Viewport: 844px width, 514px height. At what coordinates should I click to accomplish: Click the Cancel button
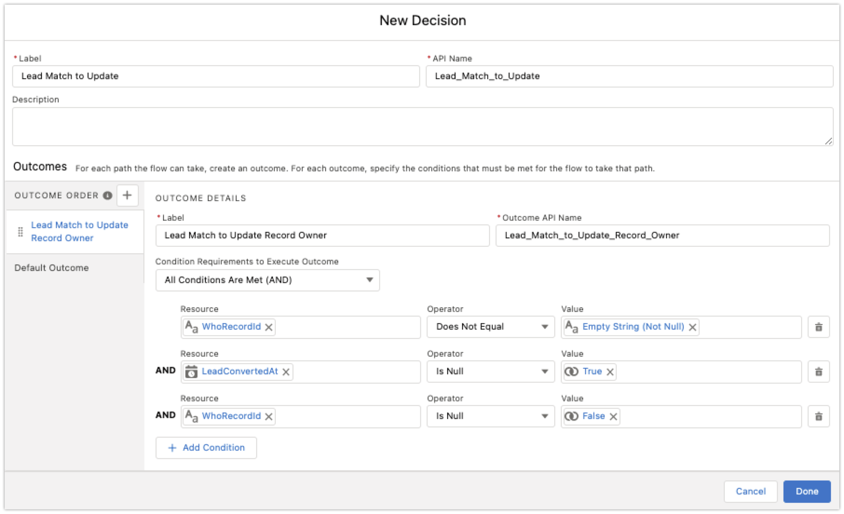tap(750, 491)
